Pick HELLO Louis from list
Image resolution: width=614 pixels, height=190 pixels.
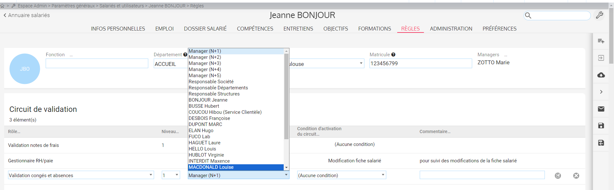(x=236, y=149)
